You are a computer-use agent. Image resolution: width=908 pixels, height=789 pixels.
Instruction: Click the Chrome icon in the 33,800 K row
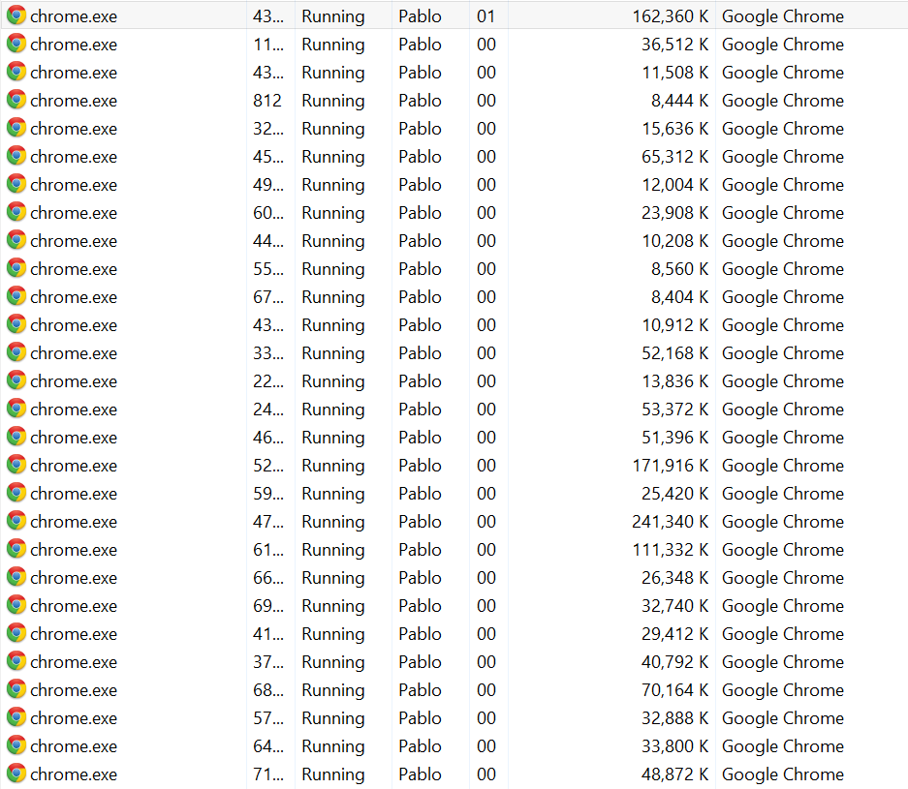(16, 745)
